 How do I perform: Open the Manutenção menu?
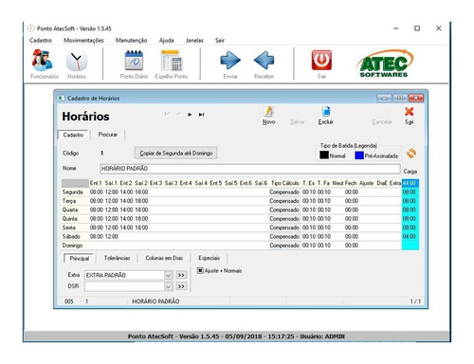click(131, 40)
